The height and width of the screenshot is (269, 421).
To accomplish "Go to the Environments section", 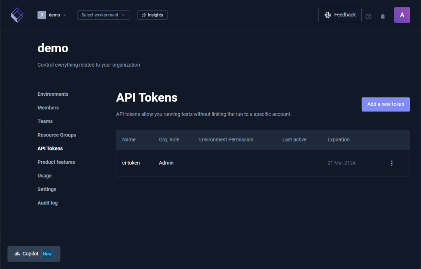I will (x=53, y=94).
